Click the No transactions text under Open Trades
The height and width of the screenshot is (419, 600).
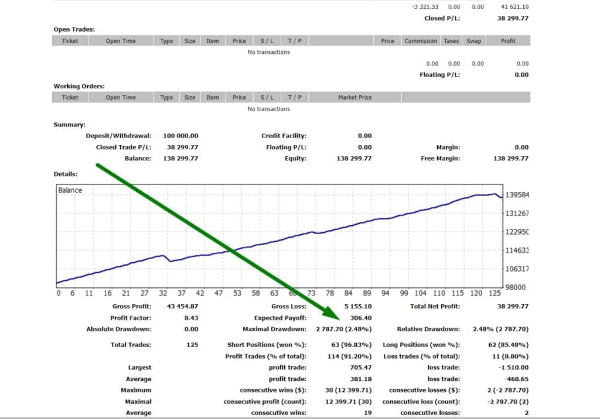268,51
